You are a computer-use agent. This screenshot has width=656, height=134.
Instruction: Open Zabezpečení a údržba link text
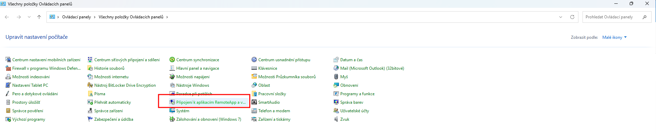(114, 119)
